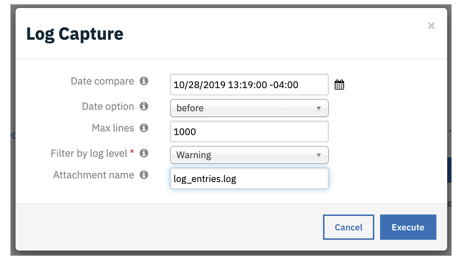
Task: Click the Max lines label
Action: (x=113, y=128)
